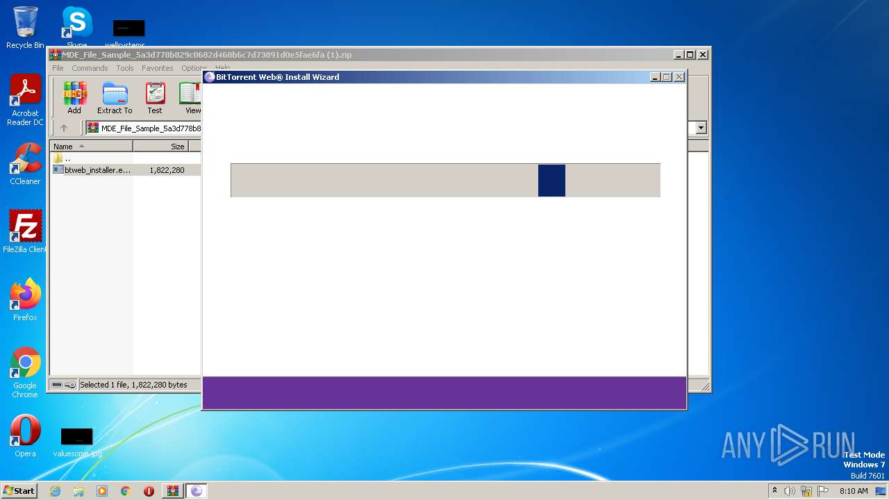
Task: Launch Internet Explorer from the taskbar
Action: click(55, 491)
